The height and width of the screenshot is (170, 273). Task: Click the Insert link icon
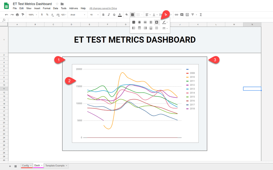(177, 15)
